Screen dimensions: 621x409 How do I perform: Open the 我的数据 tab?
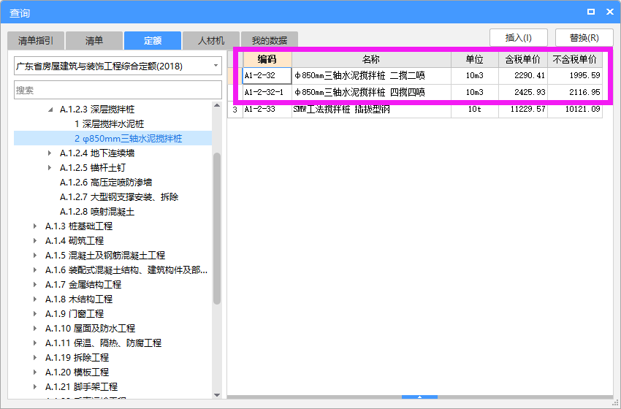tap(270, 40)
